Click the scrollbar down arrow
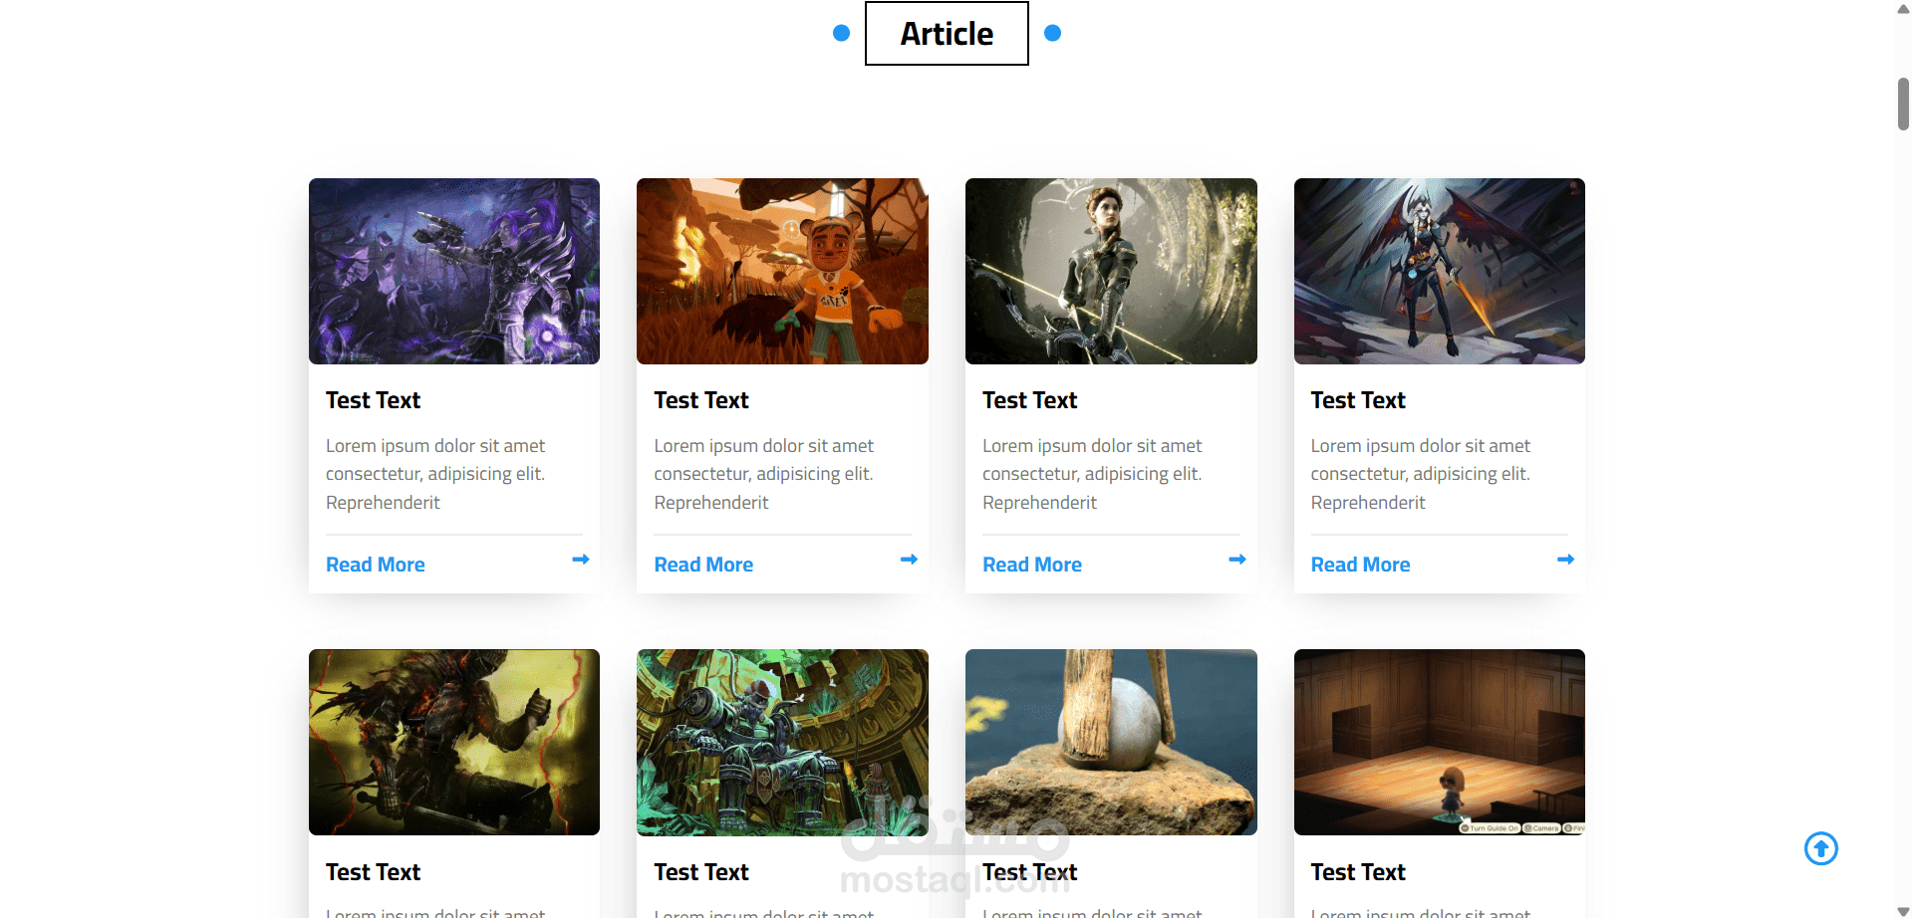 1903,911
